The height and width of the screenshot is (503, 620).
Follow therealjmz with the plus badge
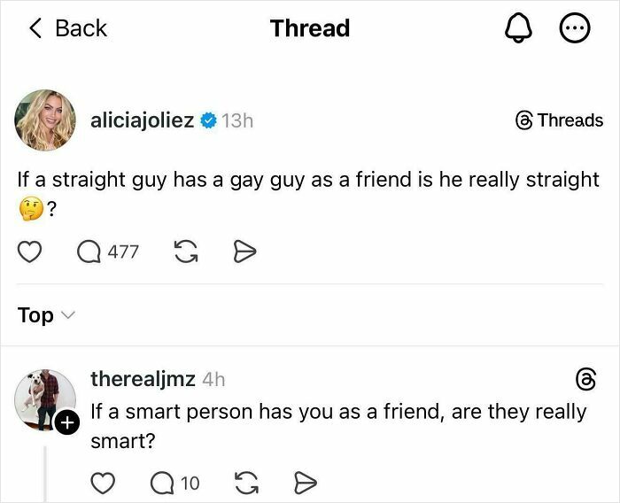pyautogui.click(x=67, y=424)
